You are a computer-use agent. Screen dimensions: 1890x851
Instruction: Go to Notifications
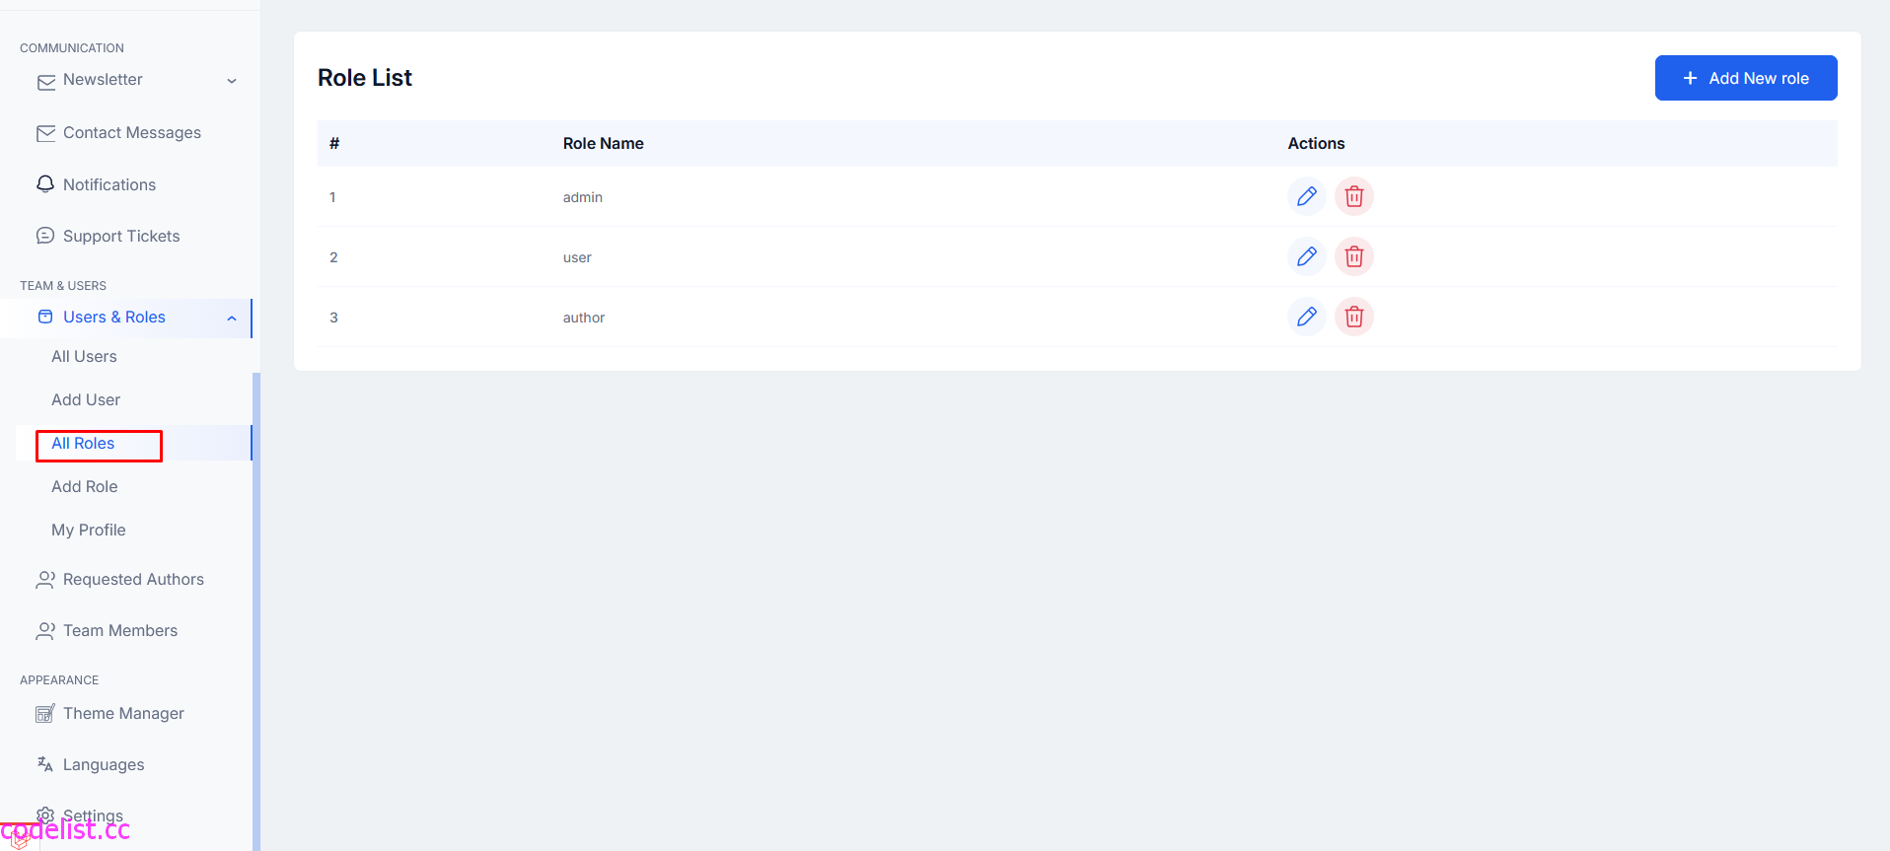point(109,184)
